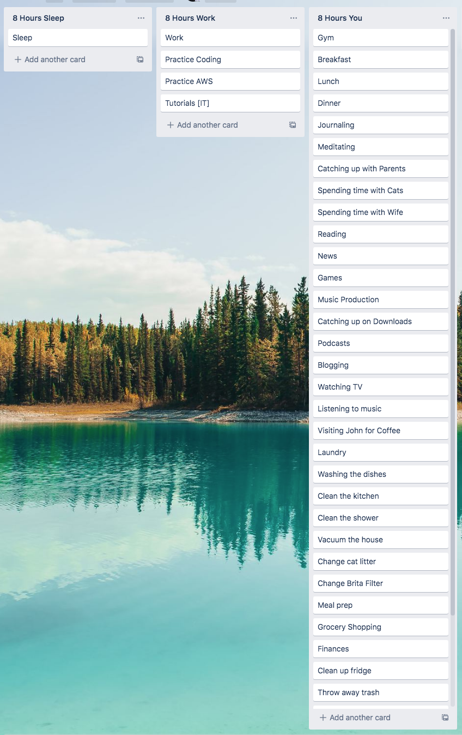This screenshot has height=735, width=462.
Task: Open the Gym card
Action: [381, 38]
